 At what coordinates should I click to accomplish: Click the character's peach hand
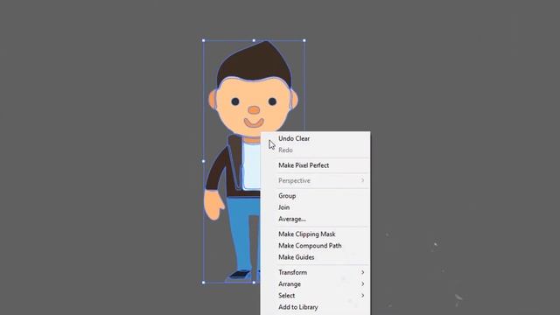pyautogui.click(x=213, y=205)
